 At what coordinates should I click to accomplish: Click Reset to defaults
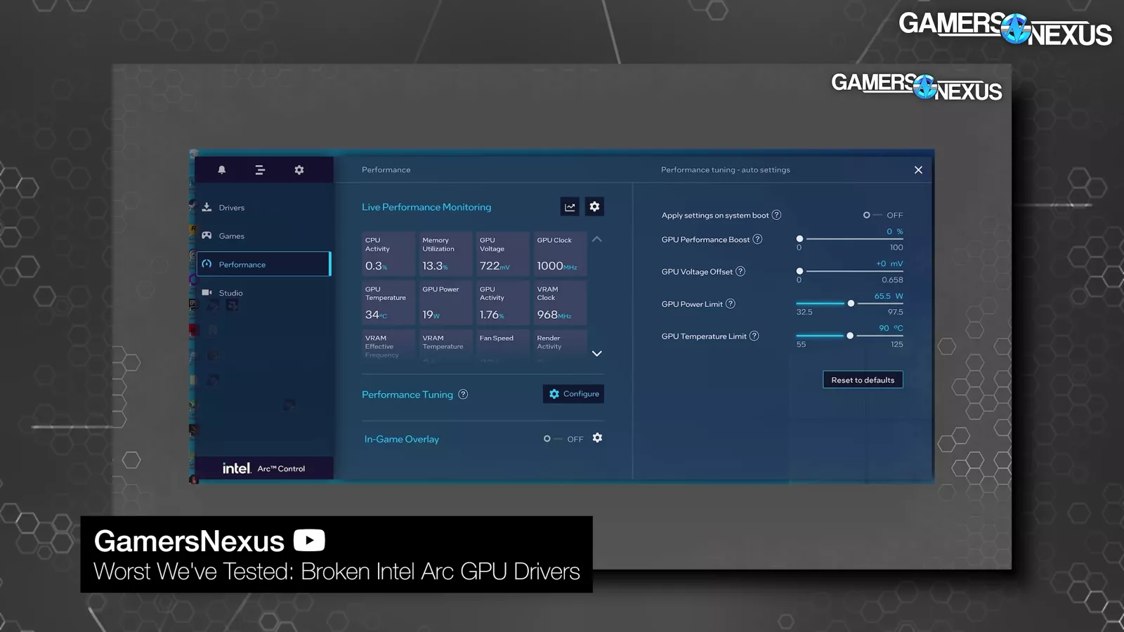(x=863, y=380)
